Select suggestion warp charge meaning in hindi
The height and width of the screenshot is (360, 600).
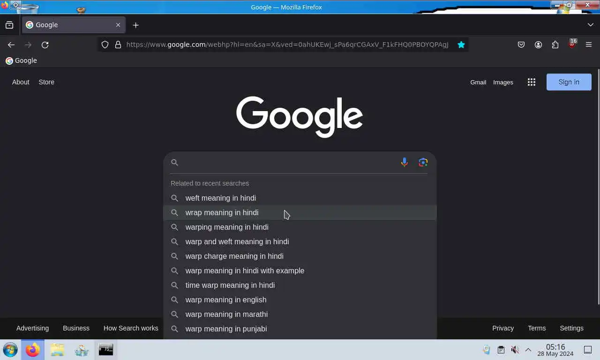tap(300, 256)
